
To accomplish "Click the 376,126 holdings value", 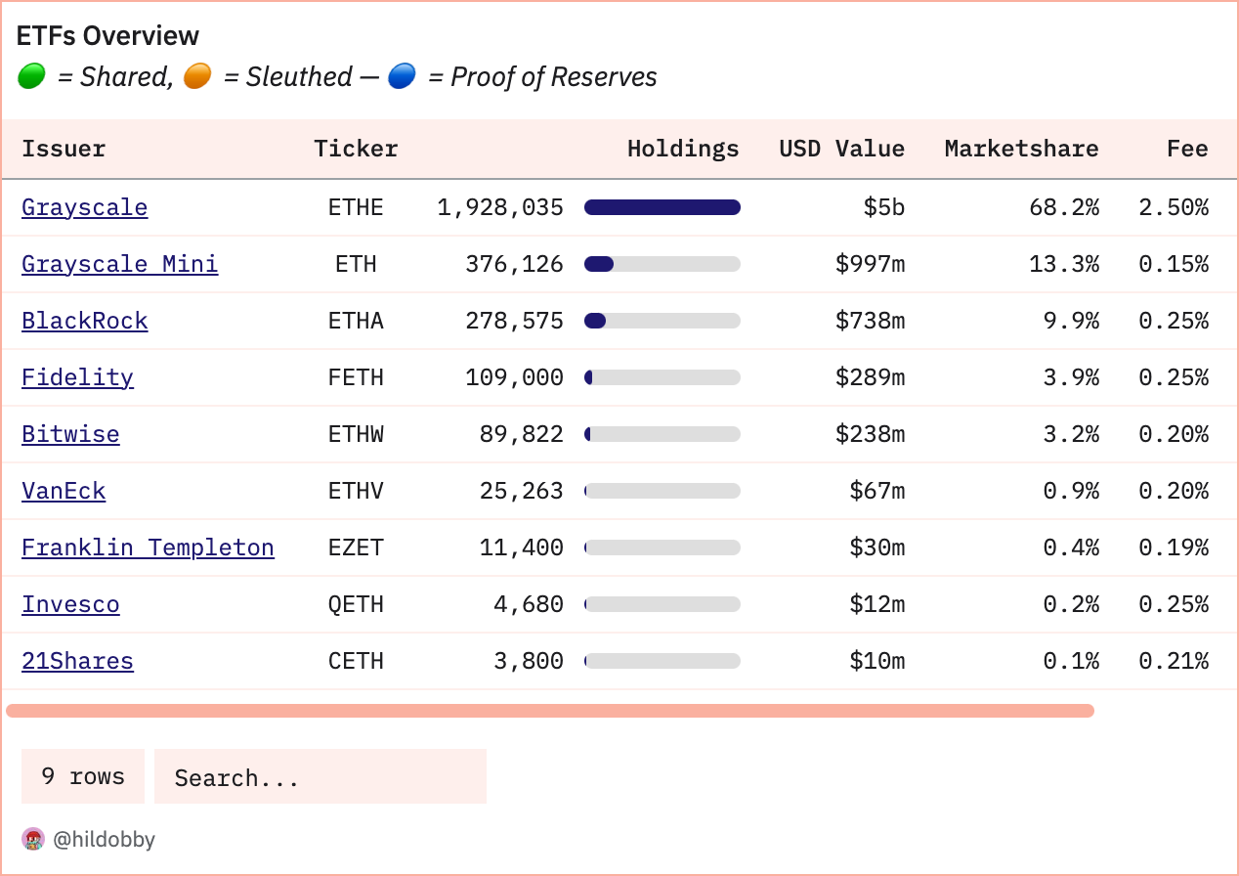I will [514, 264].
